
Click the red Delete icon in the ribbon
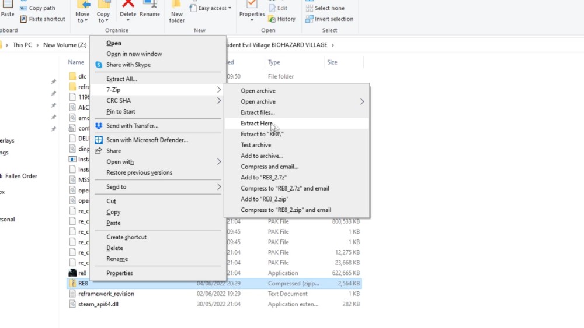click(128, 5)
